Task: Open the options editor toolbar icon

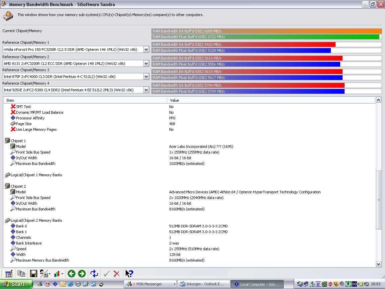Action: click(9, 274)
